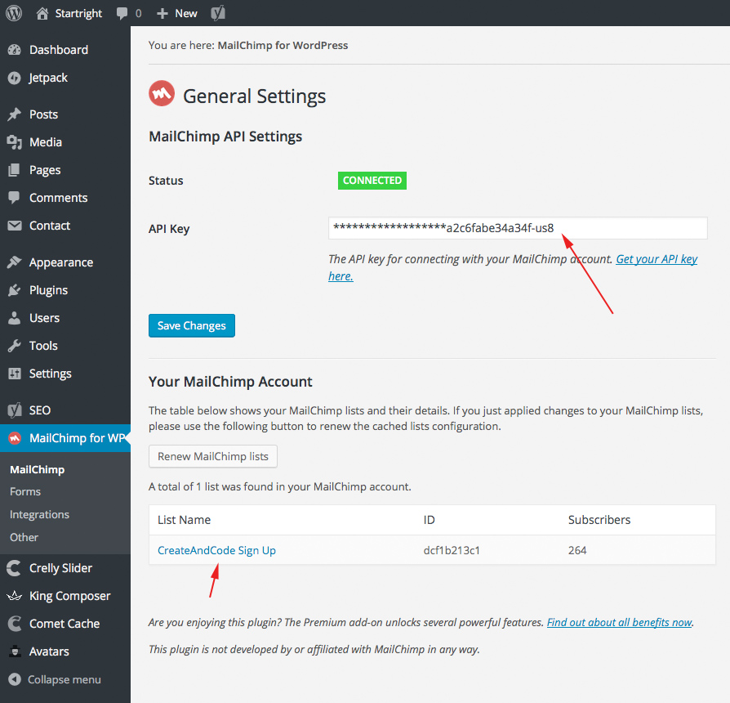This screenshot has width=730, height=703.
Task: Open the Integrations submenu item
Action: 39,515
